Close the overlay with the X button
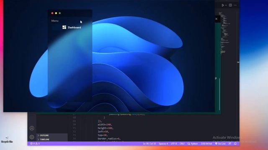The height and width of the screenshot is (150, 268). [x=216, y=19]
